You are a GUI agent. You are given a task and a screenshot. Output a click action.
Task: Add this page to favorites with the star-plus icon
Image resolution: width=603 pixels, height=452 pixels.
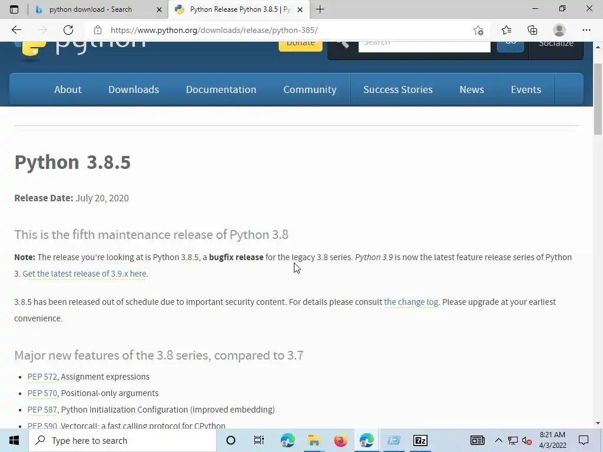tap(478, 31)
